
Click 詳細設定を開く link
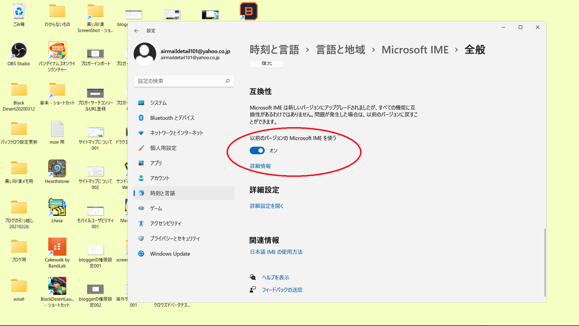[x=267, y=206]
